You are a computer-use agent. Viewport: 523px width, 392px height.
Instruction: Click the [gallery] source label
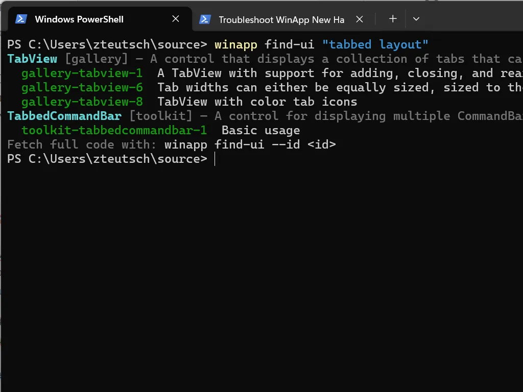click(x=97, y=59)
